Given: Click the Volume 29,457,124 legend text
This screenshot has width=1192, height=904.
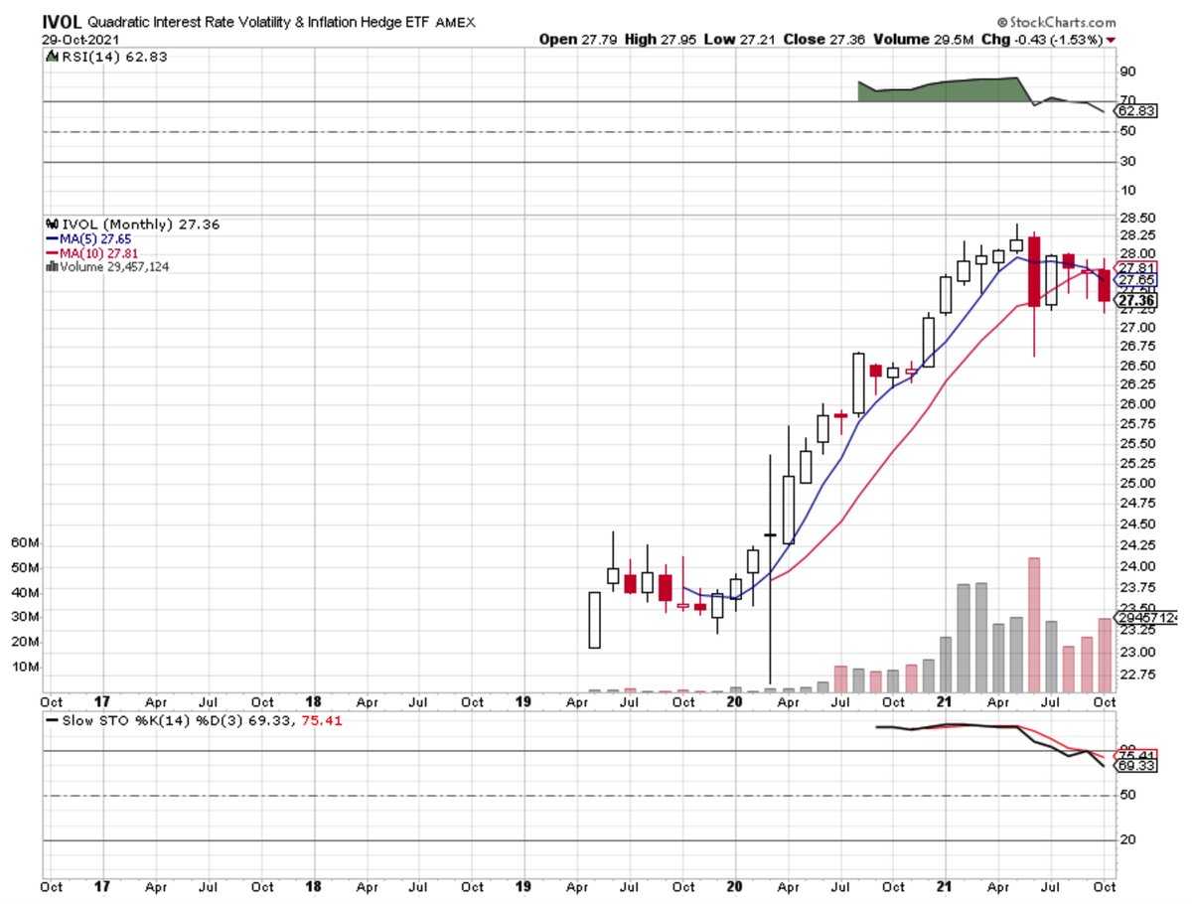Looking at the screenshot, I should coord(114,267).
